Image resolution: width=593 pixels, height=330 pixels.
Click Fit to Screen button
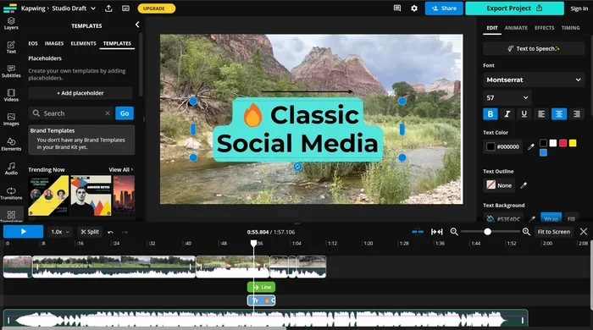554,232
